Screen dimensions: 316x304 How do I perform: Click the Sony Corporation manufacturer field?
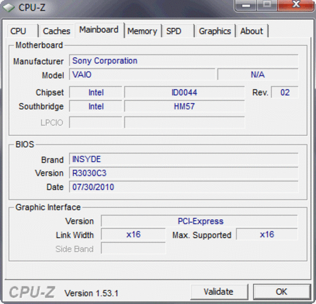coord(184,60)
